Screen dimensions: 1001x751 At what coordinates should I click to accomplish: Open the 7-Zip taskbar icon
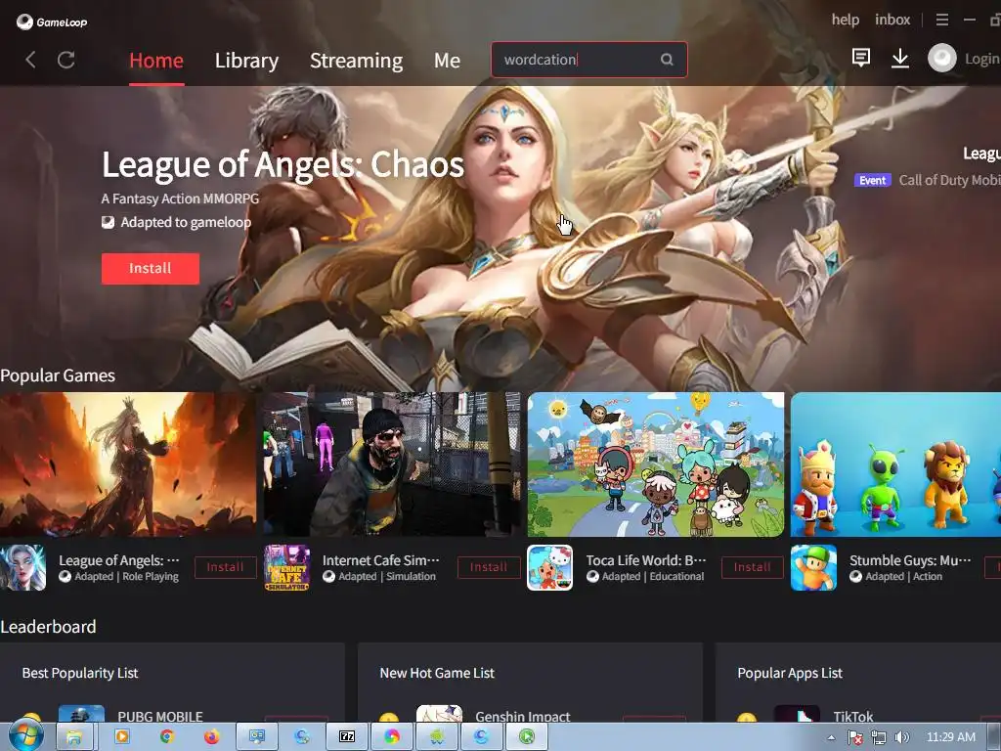pos(347,737)
